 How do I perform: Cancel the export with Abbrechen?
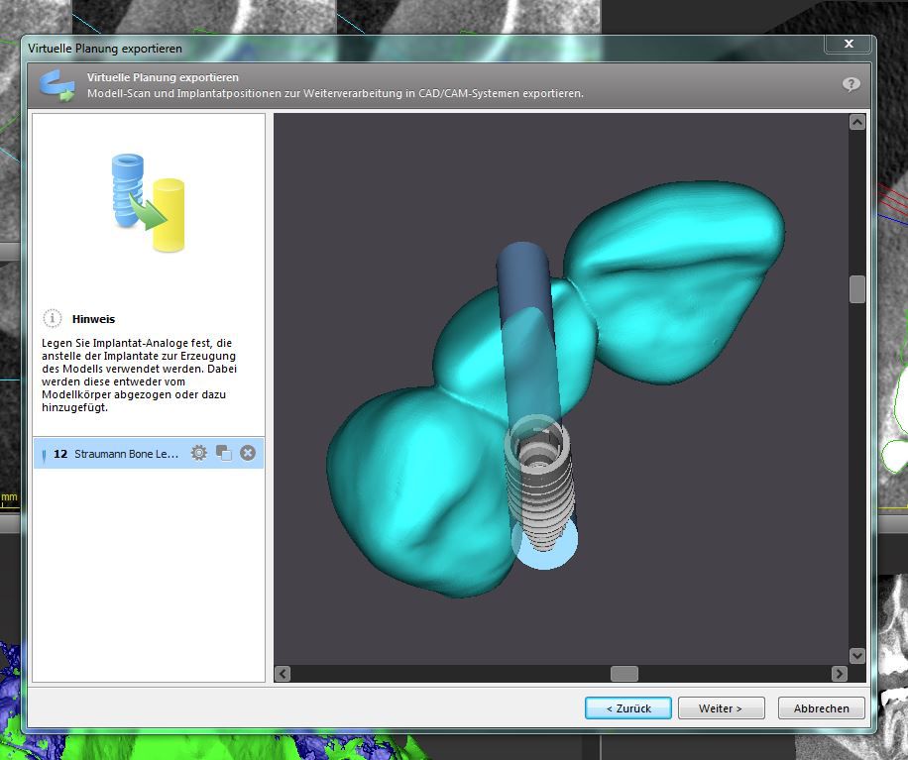(821, 707)
